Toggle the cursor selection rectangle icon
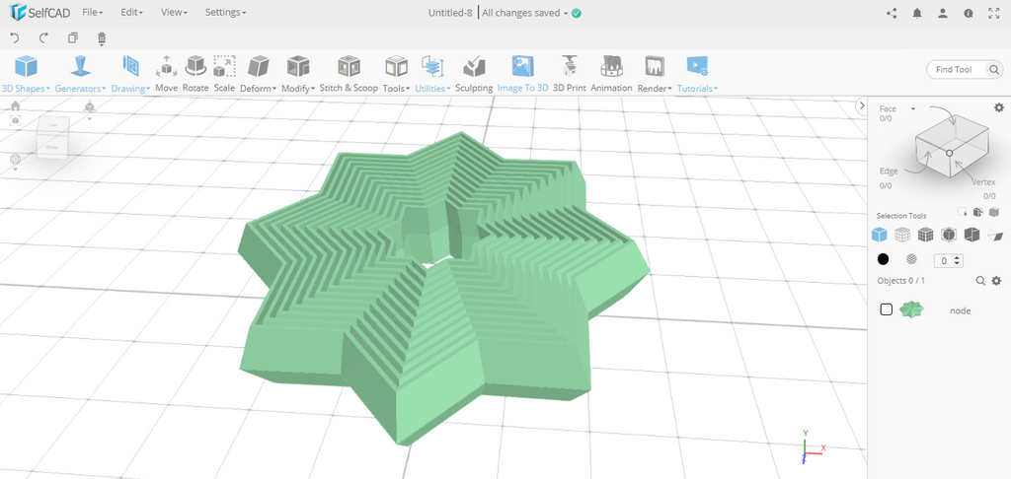The height and width of the screenshot is (479, 1011). click(x=963, y=212)
